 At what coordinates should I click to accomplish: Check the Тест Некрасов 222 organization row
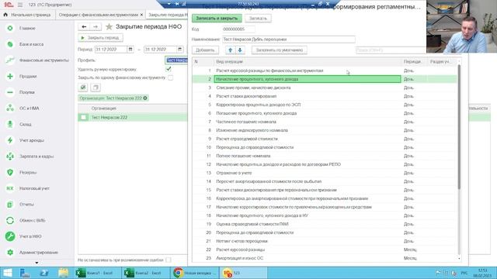83,117
